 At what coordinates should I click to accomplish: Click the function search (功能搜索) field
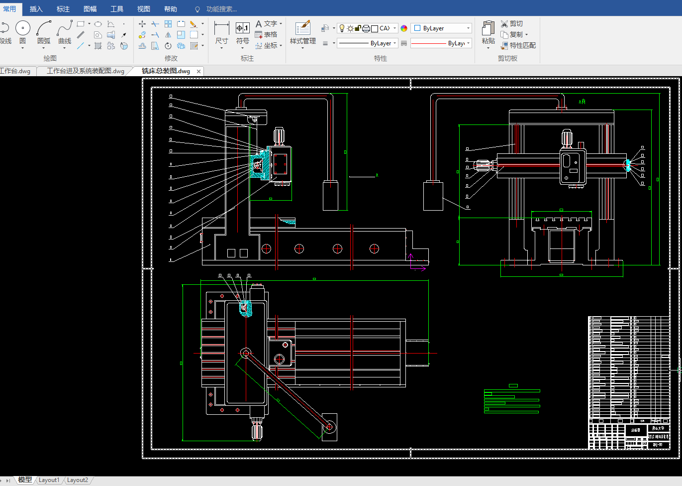pyautogui.click(x=221, y=9)
